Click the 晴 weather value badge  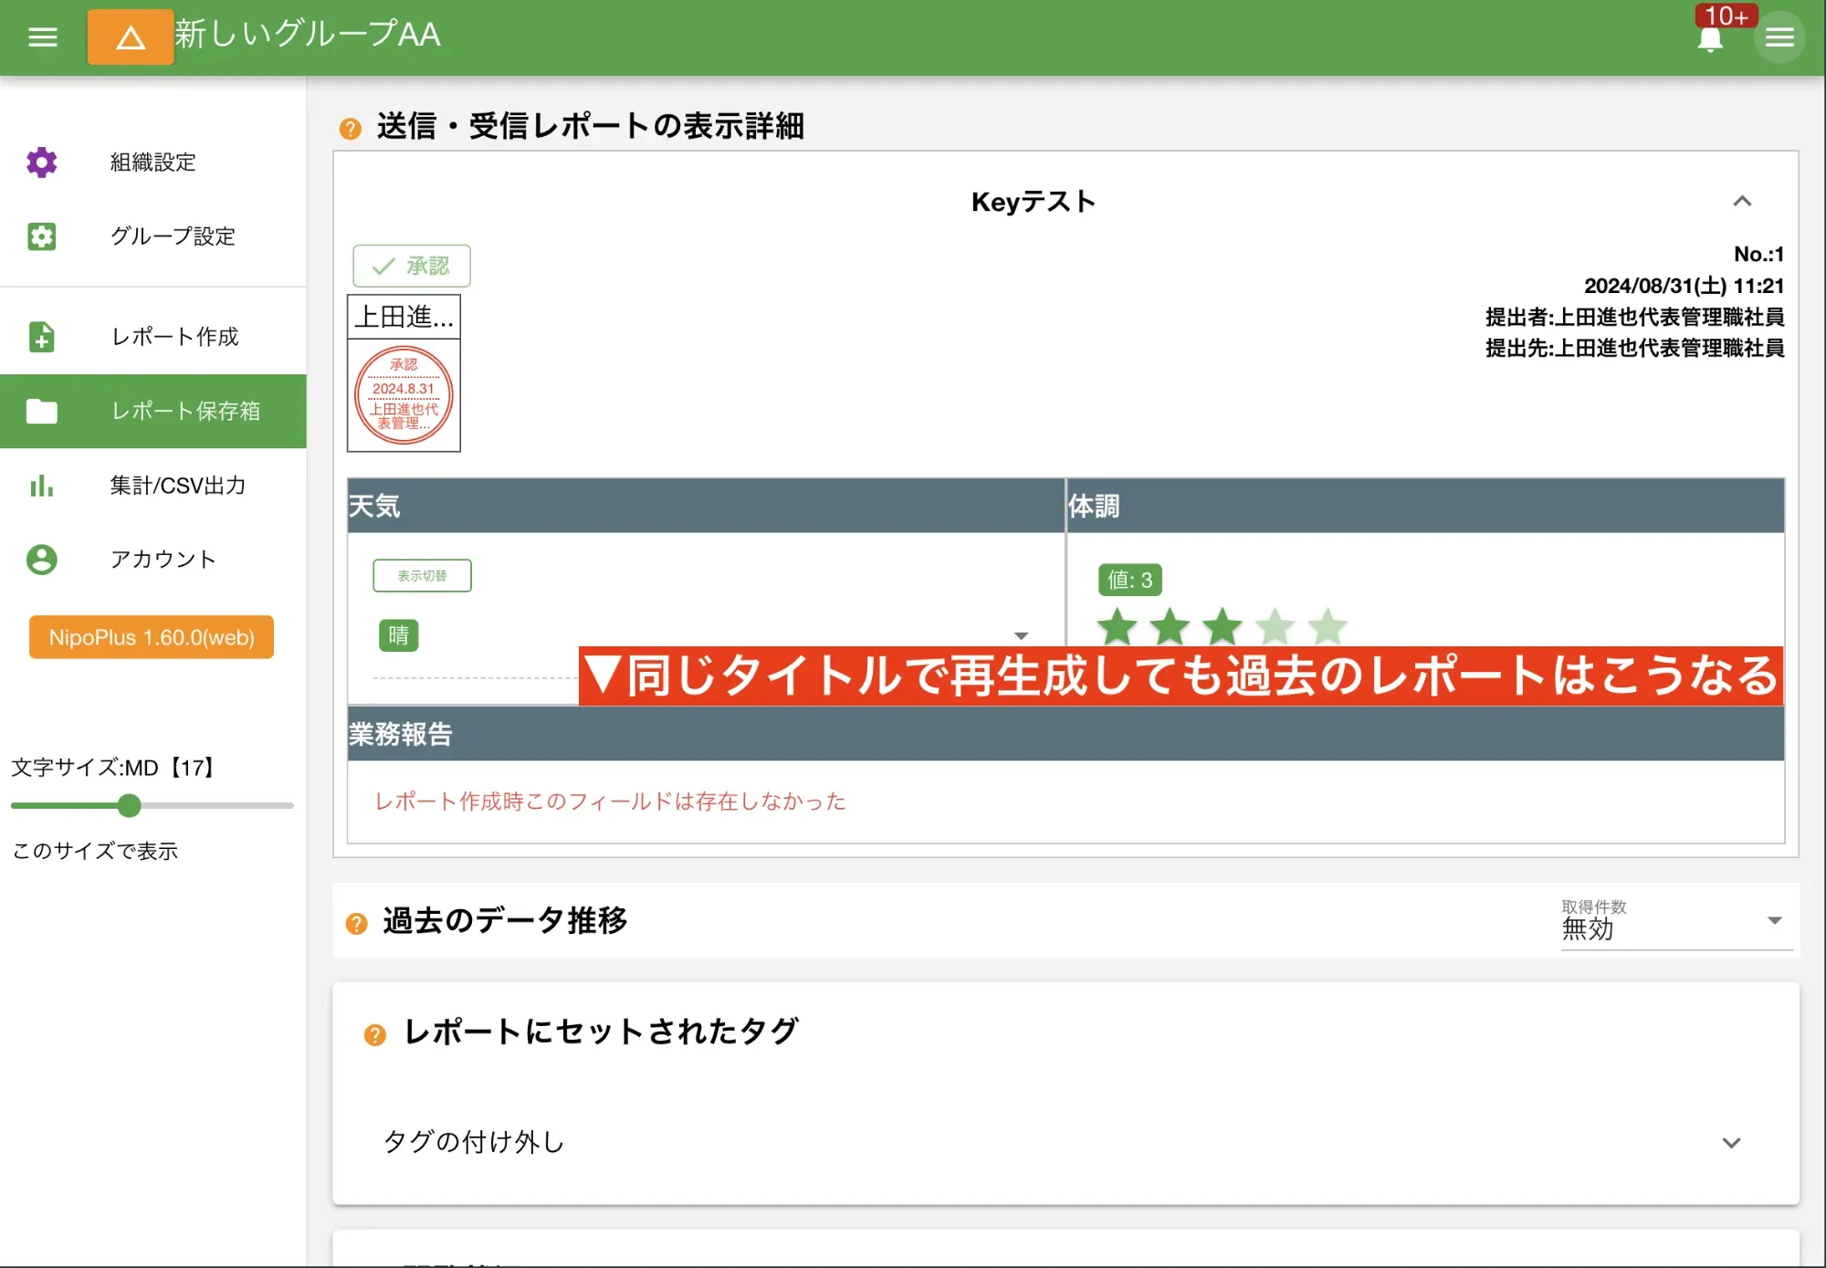[399, 635]
